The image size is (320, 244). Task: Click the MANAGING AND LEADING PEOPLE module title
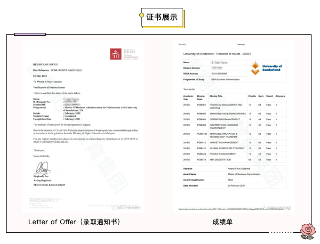point(228,114)
